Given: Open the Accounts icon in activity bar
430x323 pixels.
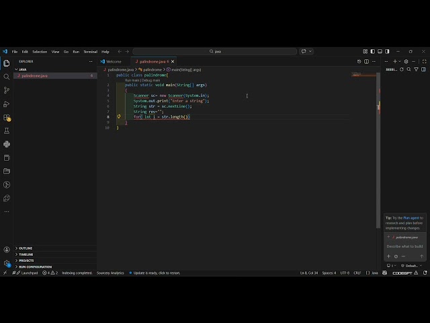Looking at the screenshot, I should (x=7, y=250).
